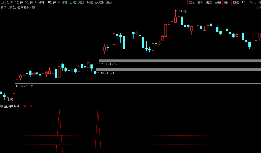Click the diamond icon at chart top-right
261x153 pixels.
257,8
